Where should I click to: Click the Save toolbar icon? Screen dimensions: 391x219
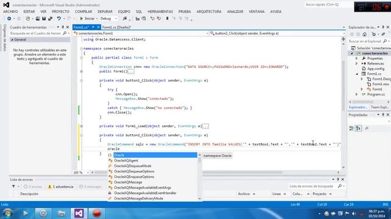click(44, 19)
